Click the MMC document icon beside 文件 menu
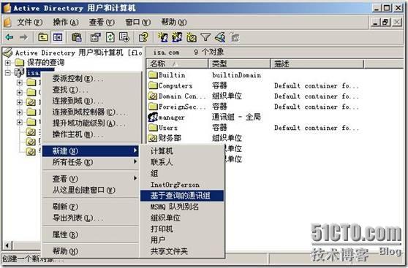The width and height of the screenshot is (408, 268). point(7,23)
